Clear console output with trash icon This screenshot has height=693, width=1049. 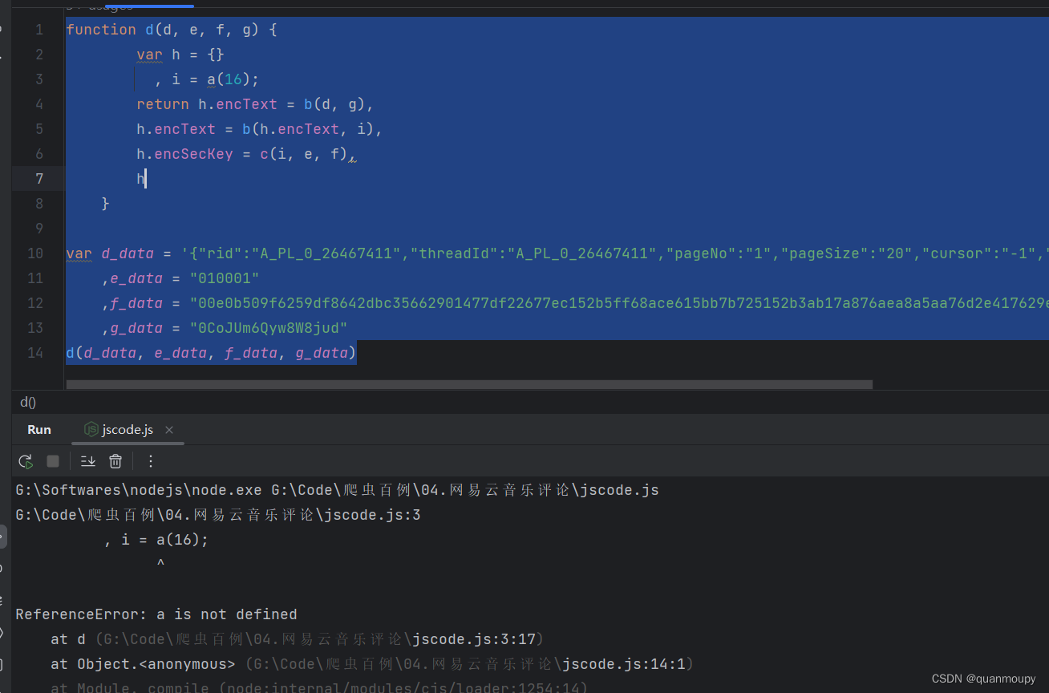click(115, 461)
